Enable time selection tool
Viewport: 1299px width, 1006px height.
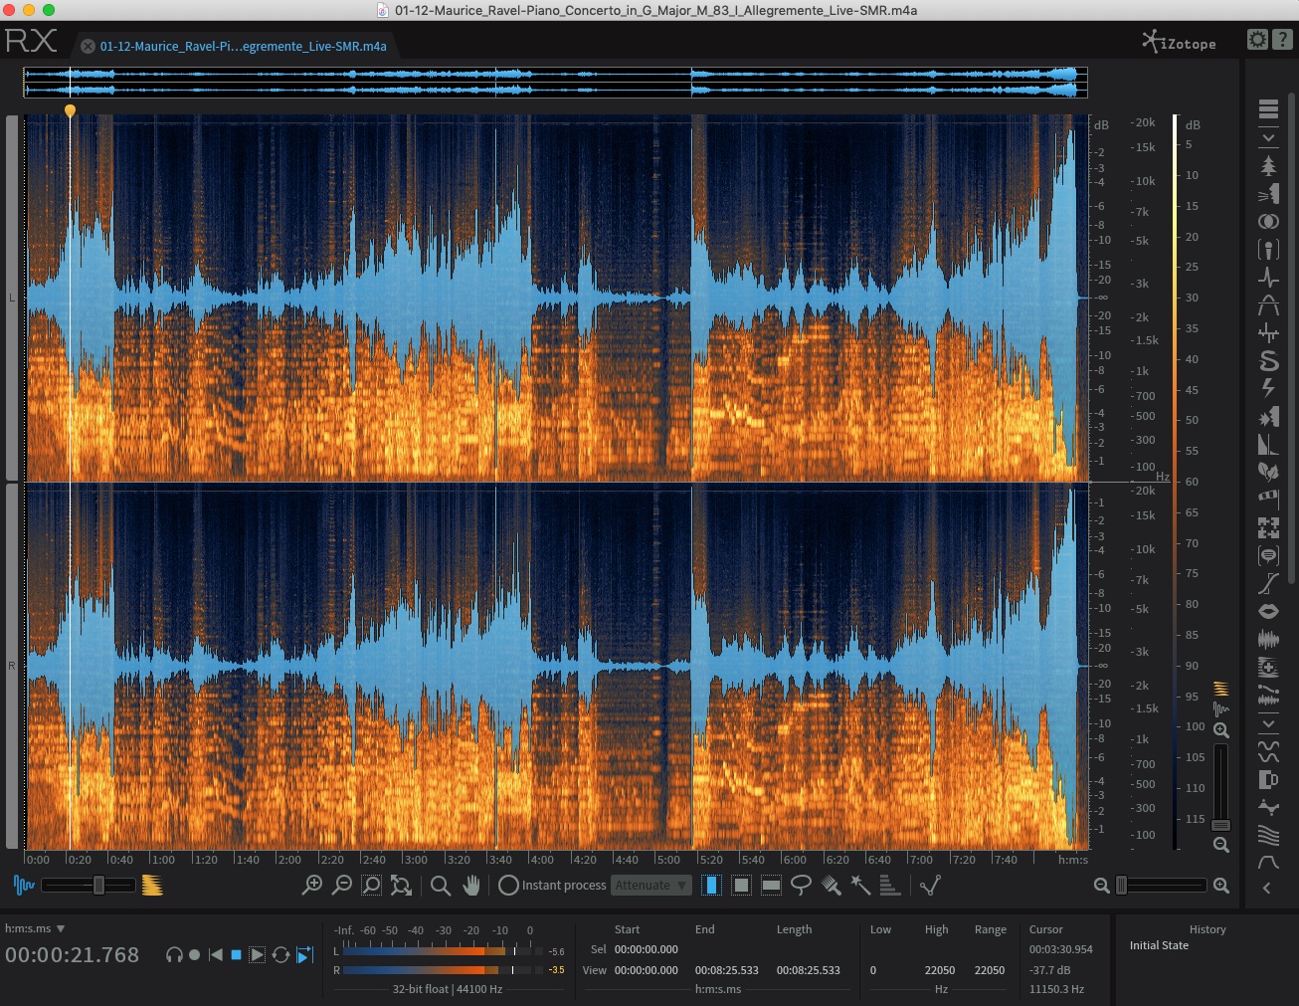711,885
